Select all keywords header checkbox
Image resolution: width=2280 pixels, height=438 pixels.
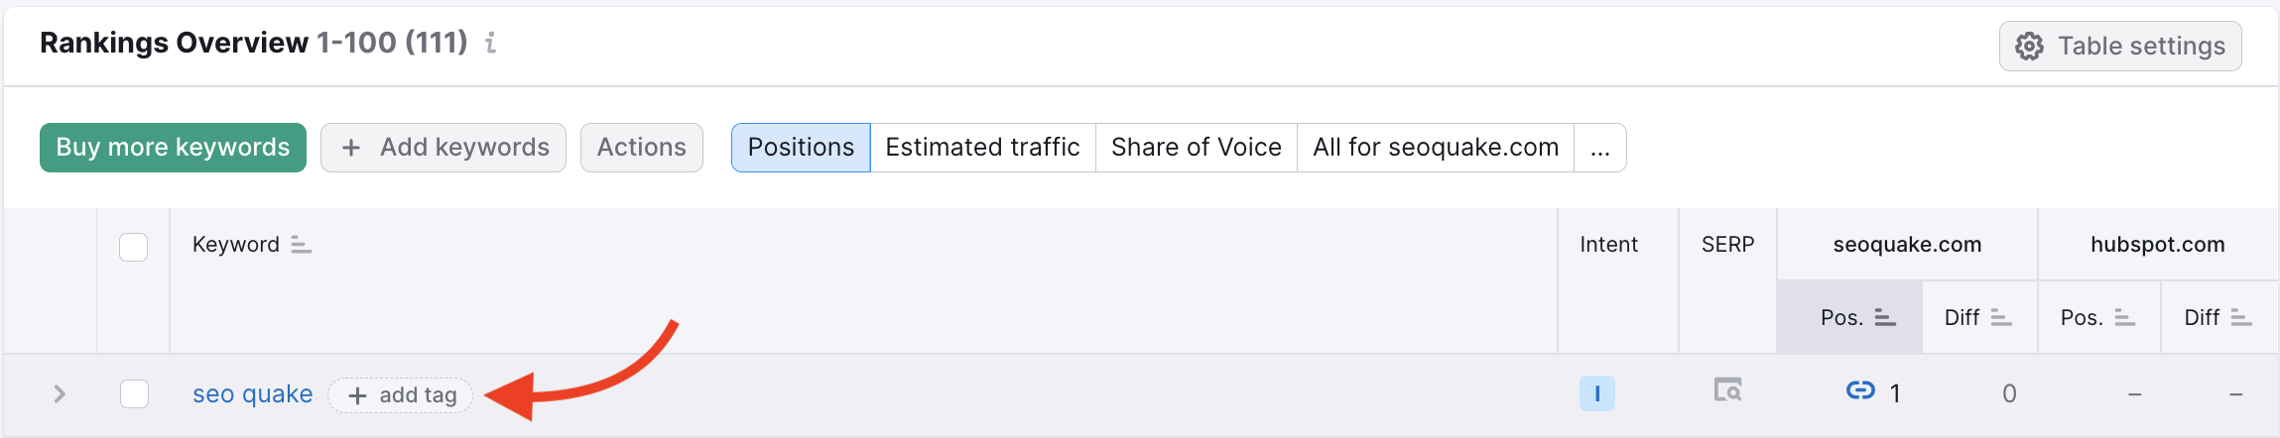point(134,247)
